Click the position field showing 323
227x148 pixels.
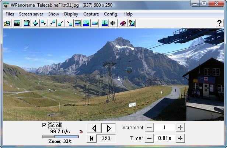point(106,138)
